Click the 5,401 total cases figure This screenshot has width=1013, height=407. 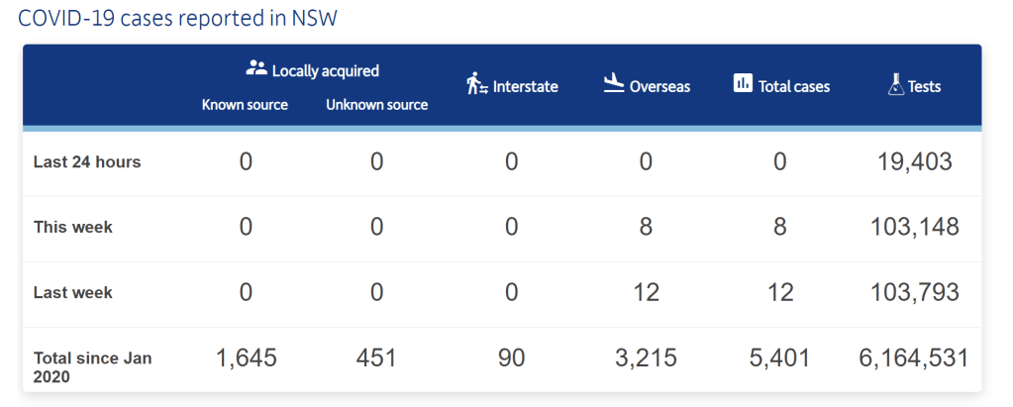[779, 357]
